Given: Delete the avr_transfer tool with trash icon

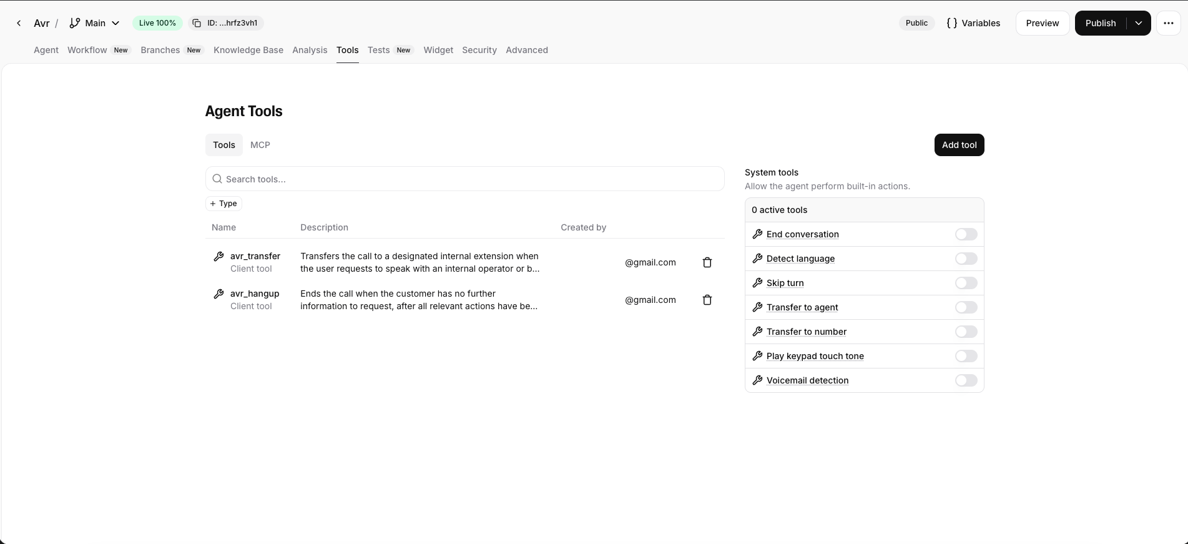Looking at the screenshot, I should [x=707, y=262].
